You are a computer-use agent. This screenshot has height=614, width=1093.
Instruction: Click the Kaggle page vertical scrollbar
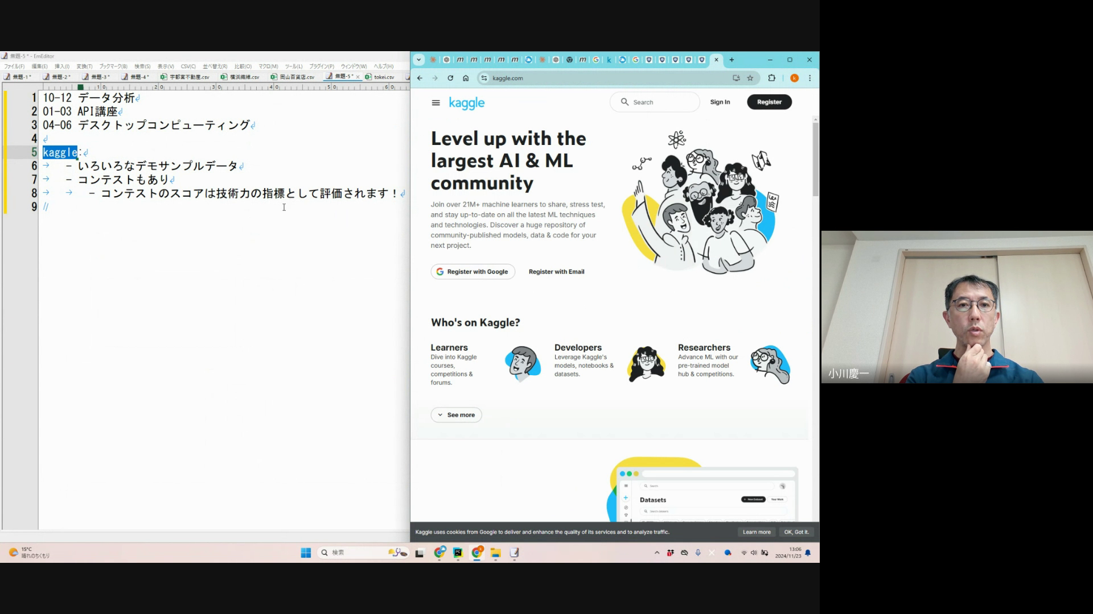[815, 159]
